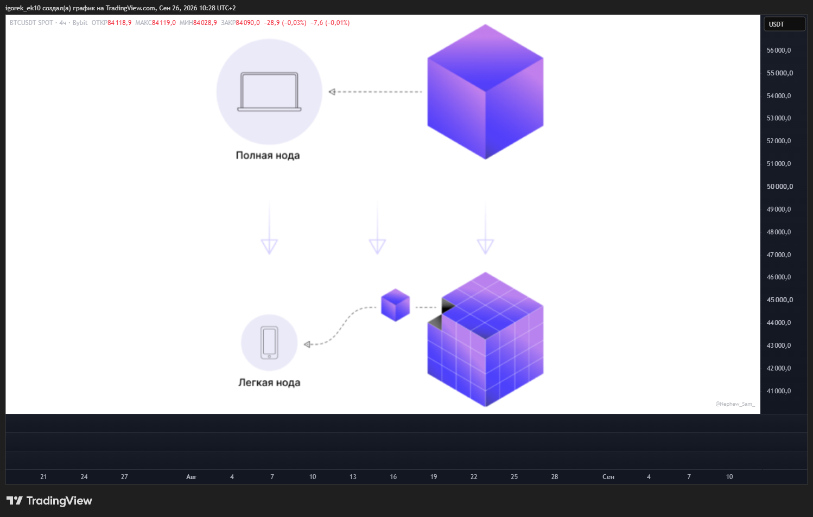Click the 53 000,0 price label
Image resolution: width=813 pixels, height=517 pixels.
pos(779,118)
